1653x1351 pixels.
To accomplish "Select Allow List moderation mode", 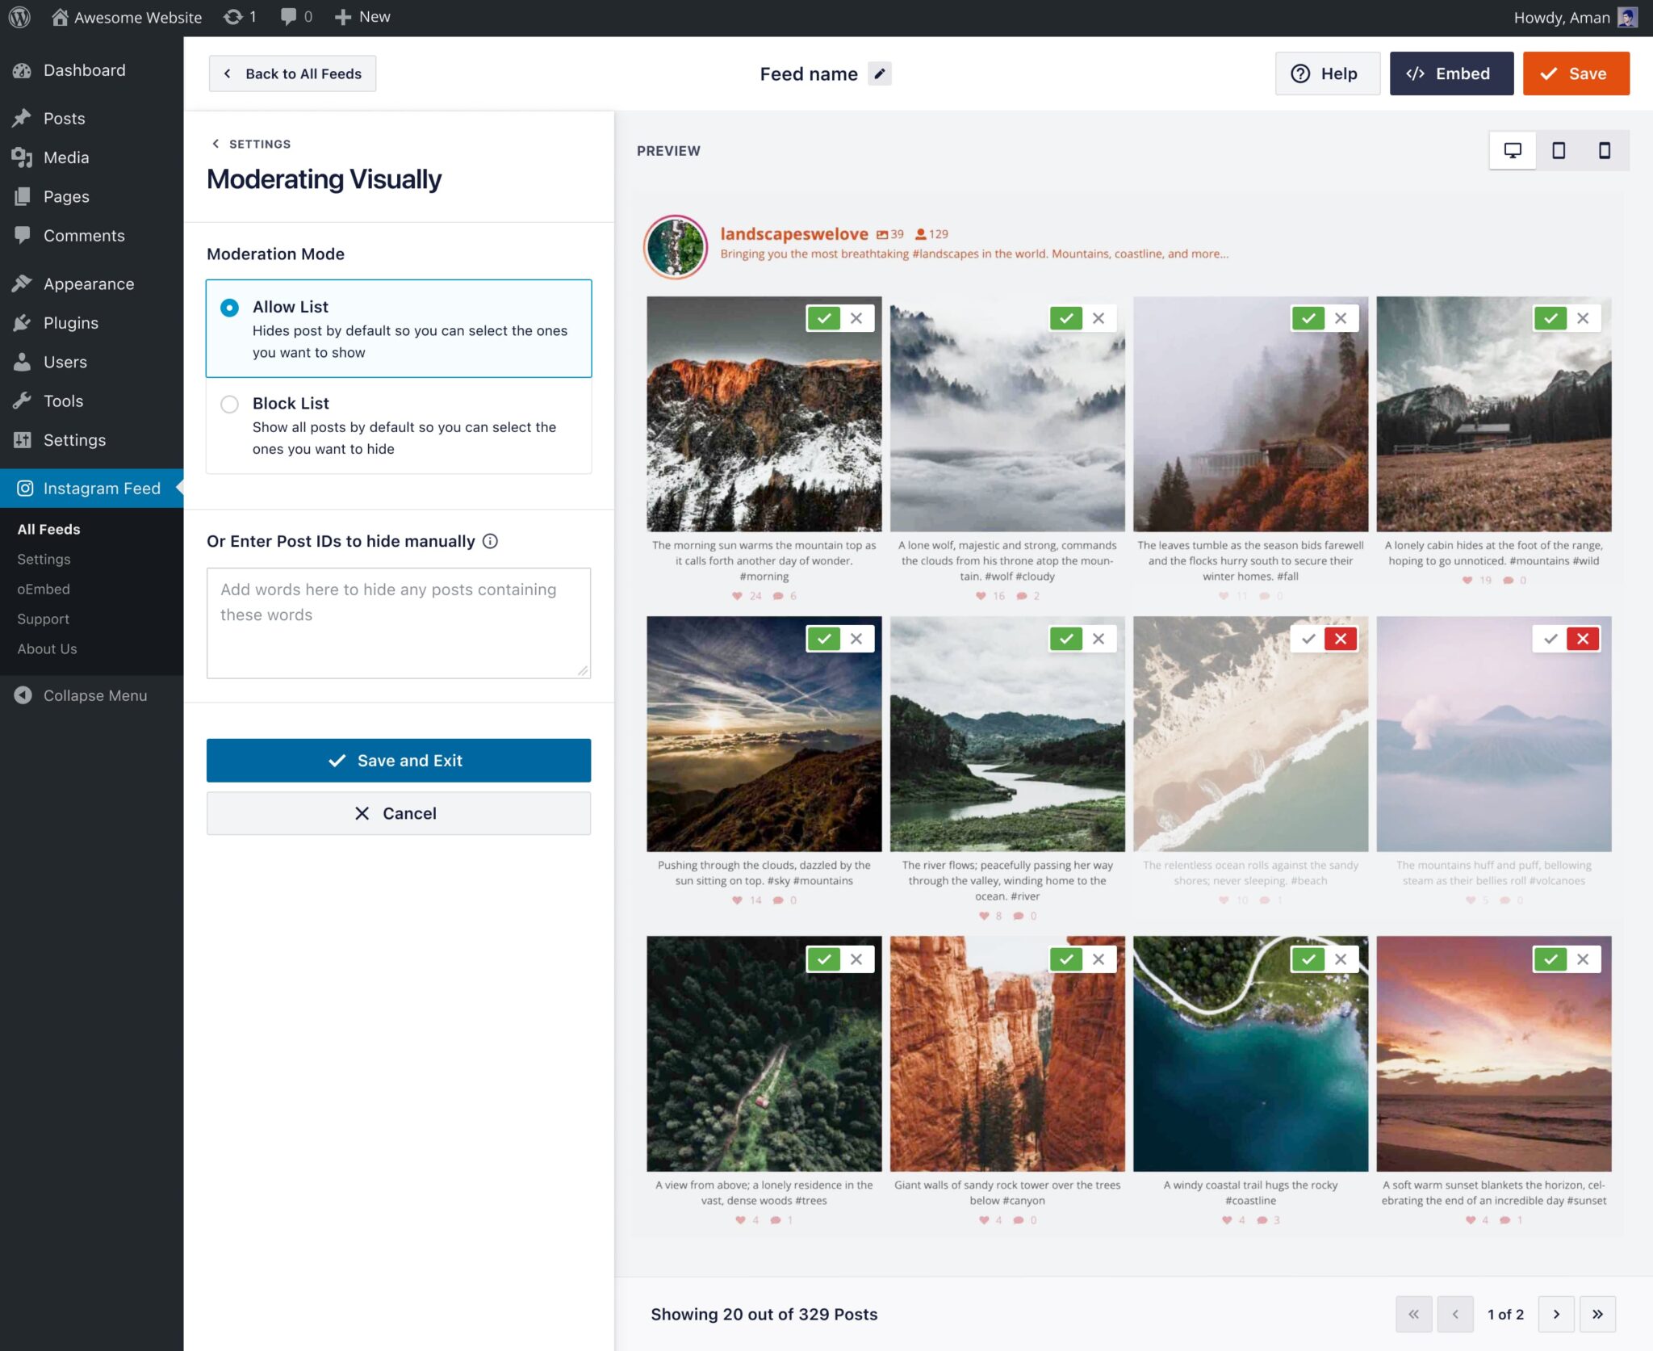I will [x=230, y=308].
